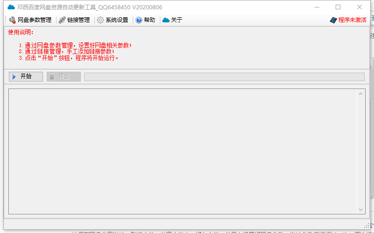Screen dimensions: 374x233
Task: Click the red 程序未激活 label
Action: (x=352, y=20)
